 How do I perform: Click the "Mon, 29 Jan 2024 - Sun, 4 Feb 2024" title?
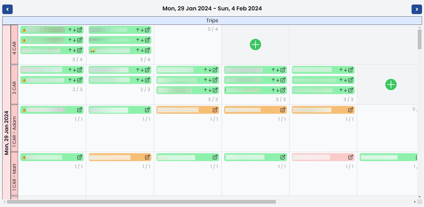[212, 8]
